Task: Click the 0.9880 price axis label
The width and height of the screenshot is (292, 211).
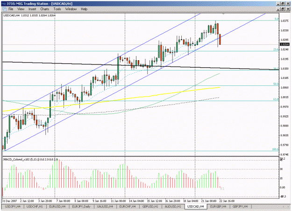Action: click(x=285, y=126)
